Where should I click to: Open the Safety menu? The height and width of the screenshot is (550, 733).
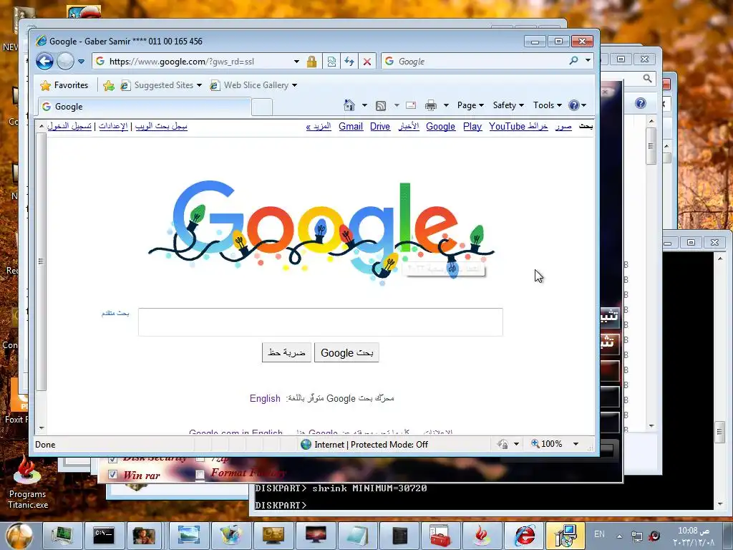[x=508, y=105]
